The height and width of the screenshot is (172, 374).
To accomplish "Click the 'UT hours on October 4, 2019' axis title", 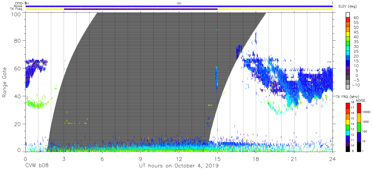I will pyautogui.click(x=179, y=166).
